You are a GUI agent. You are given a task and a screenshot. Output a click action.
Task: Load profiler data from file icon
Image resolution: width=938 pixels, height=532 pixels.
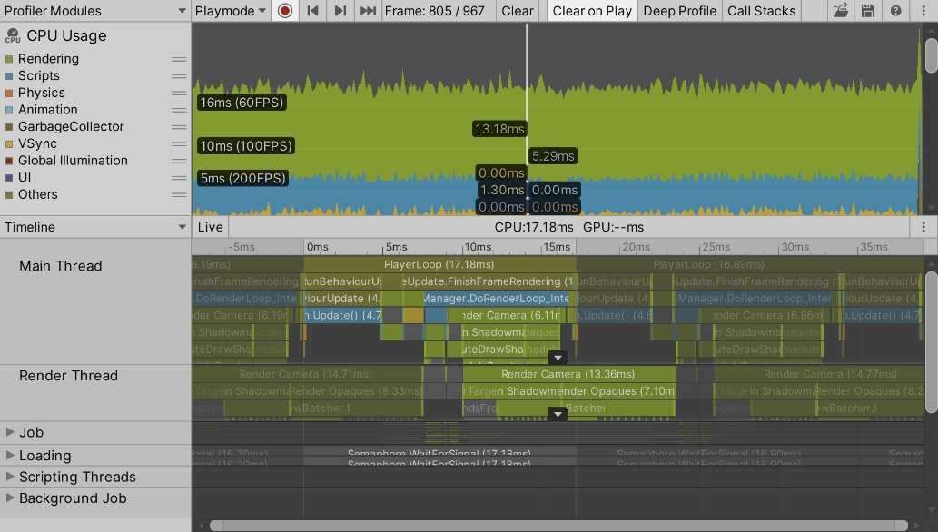click(841, 11)
